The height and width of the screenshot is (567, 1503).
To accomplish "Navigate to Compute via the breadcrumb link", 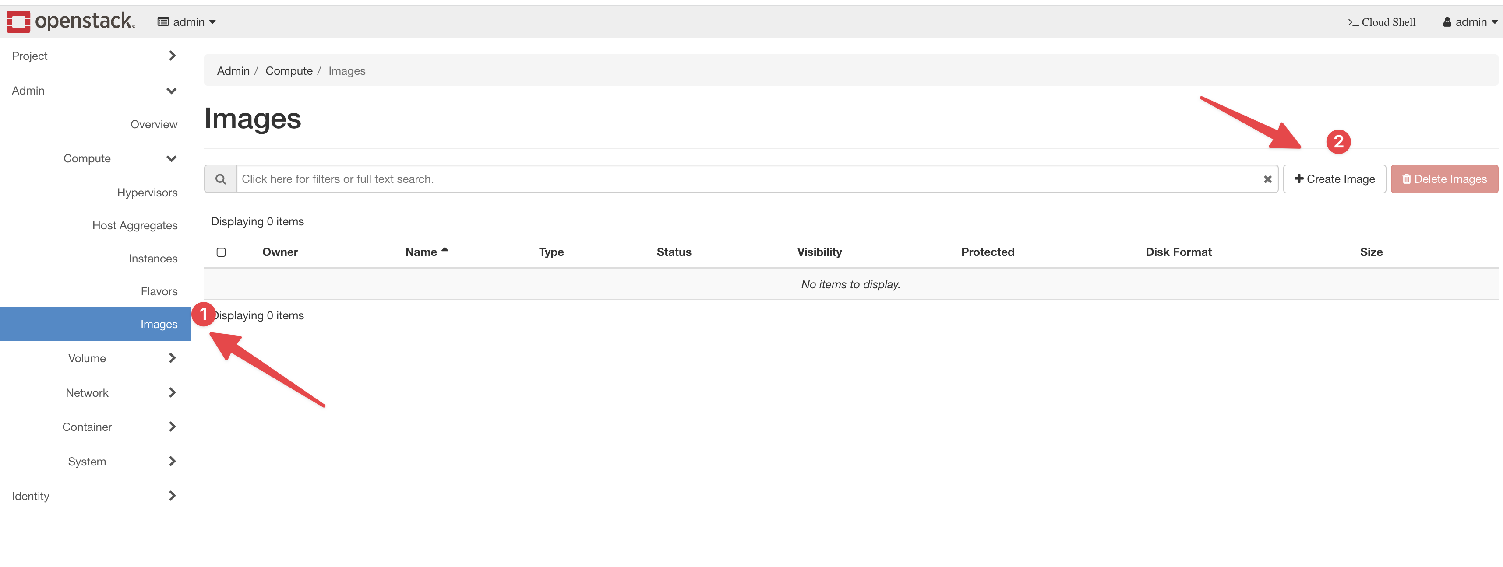I will pos(289,70).
